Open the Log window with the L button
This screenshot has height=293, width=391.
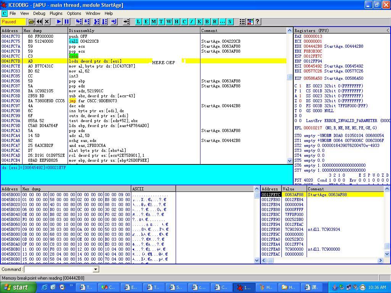tap(138, 22)
